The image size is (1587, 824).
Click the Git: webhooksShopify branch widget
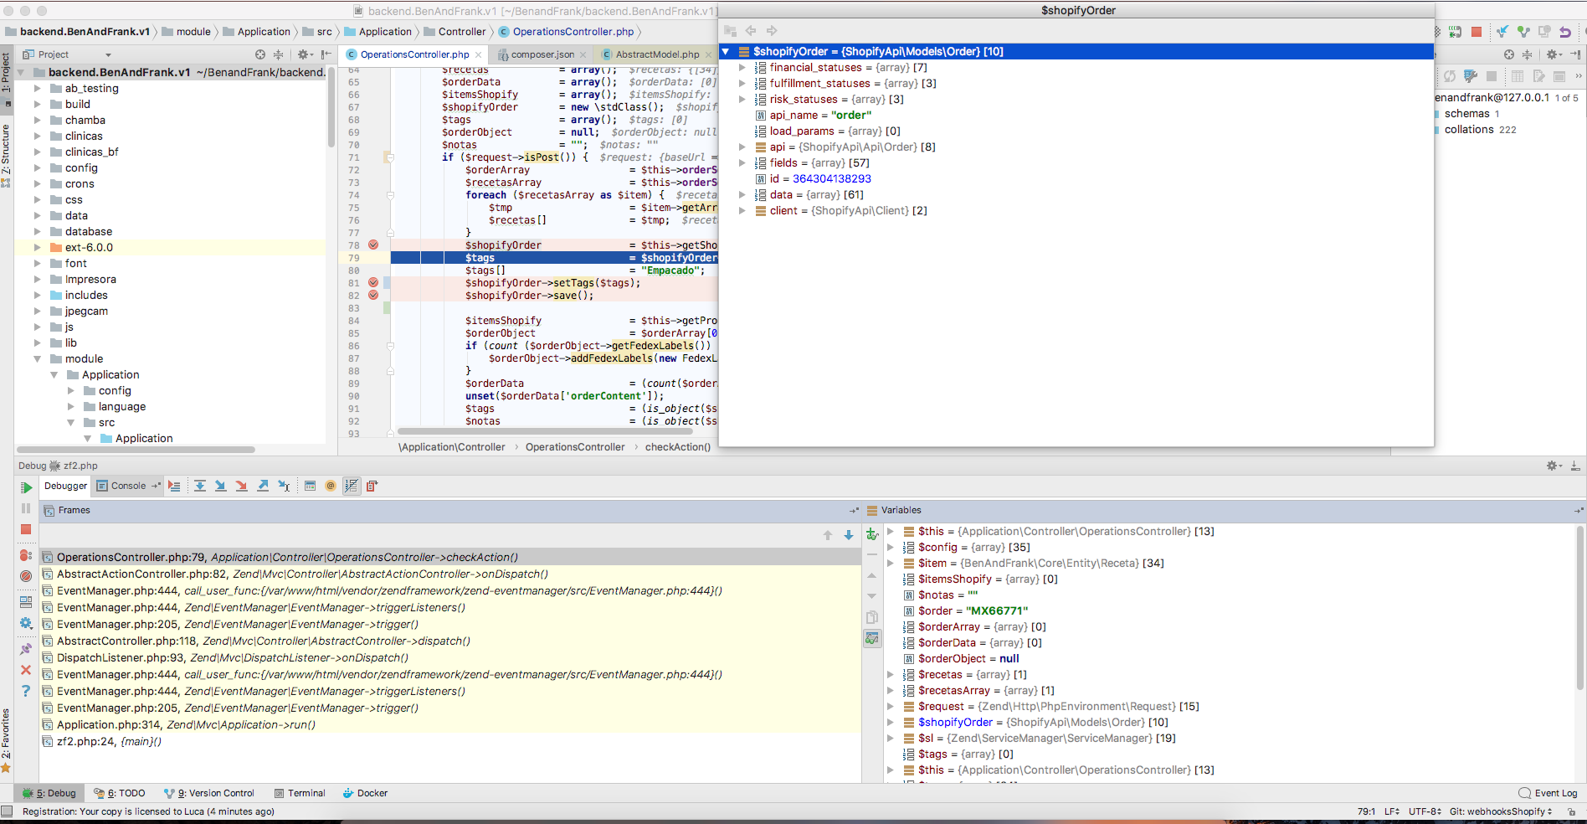coord(1500,811)
